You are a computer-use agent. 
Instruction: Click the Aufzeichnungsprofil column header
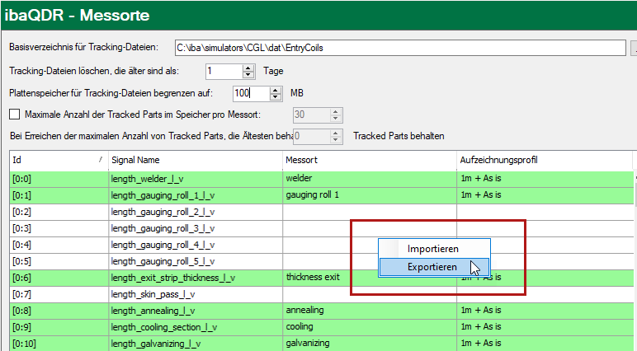pos(545,160)
